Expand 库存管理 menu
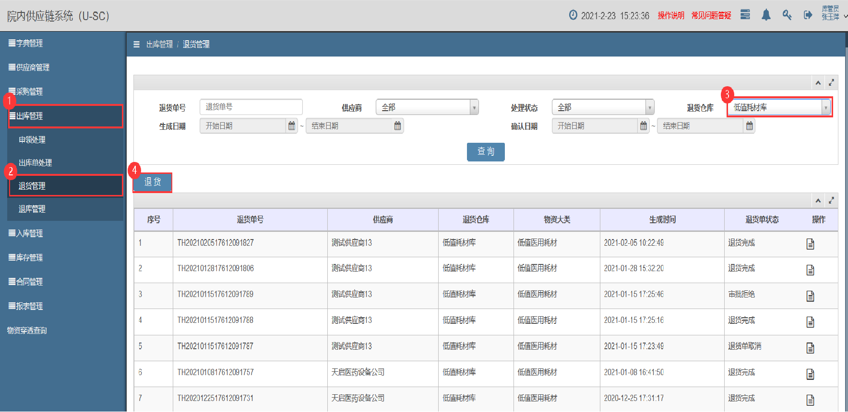 [x=26, y=257]
